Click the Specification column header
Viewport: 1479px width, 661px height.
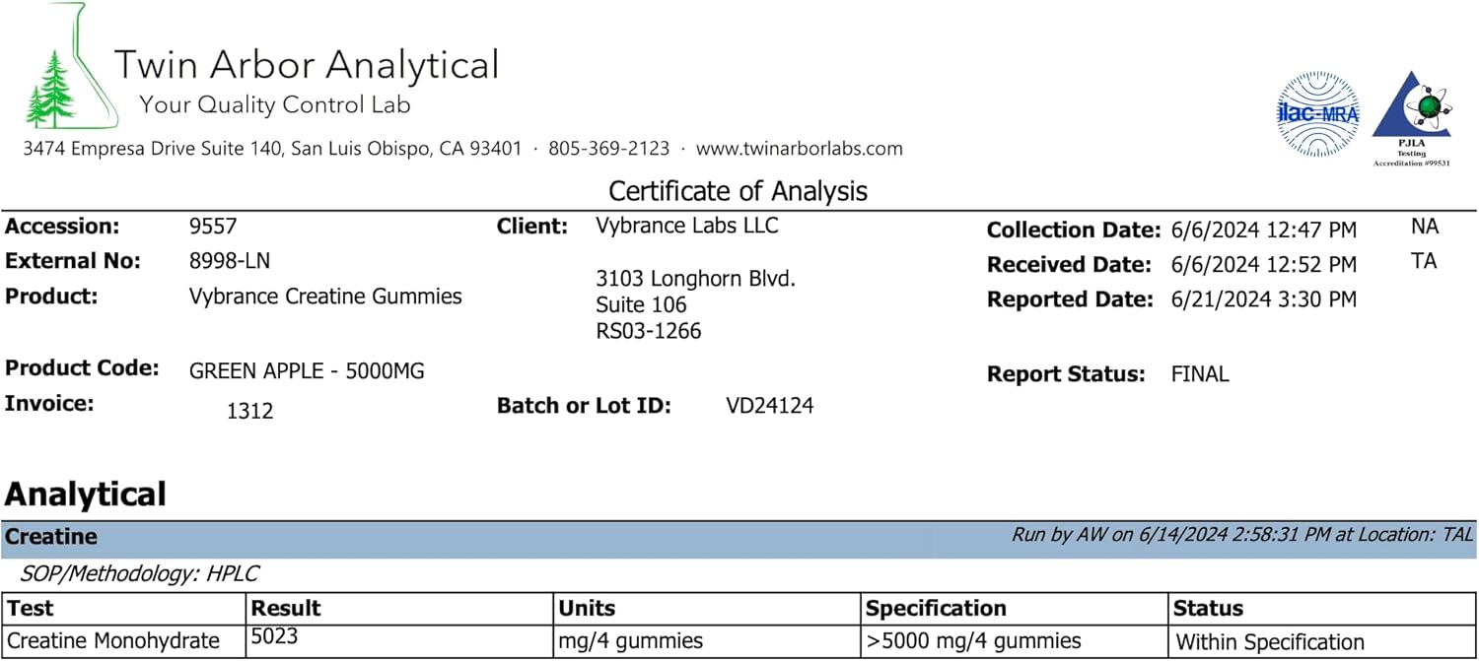tap(936, 608)
